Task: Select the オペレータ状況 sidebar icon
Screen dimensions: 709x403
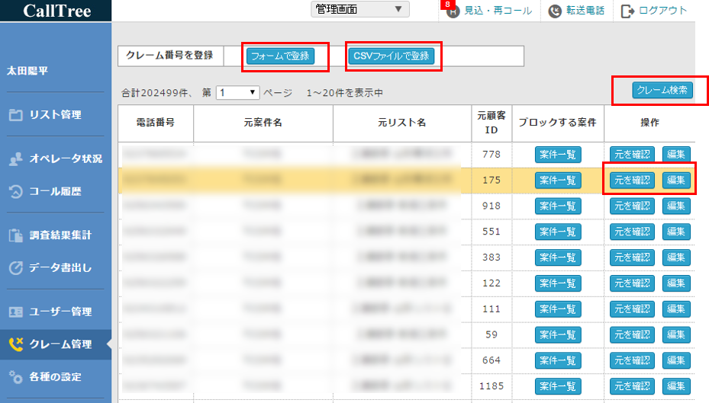Action: click(15, 158)
